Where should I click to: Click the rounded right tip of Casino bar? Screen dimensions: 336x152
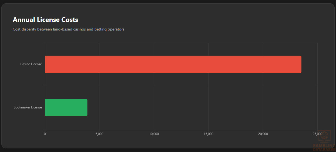click(300, 64)
